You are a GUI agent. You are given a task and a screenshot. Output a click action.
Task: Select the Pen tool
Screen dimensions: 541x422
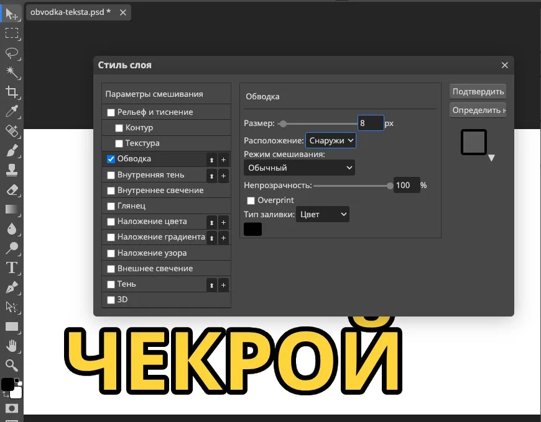click(11, 287)
